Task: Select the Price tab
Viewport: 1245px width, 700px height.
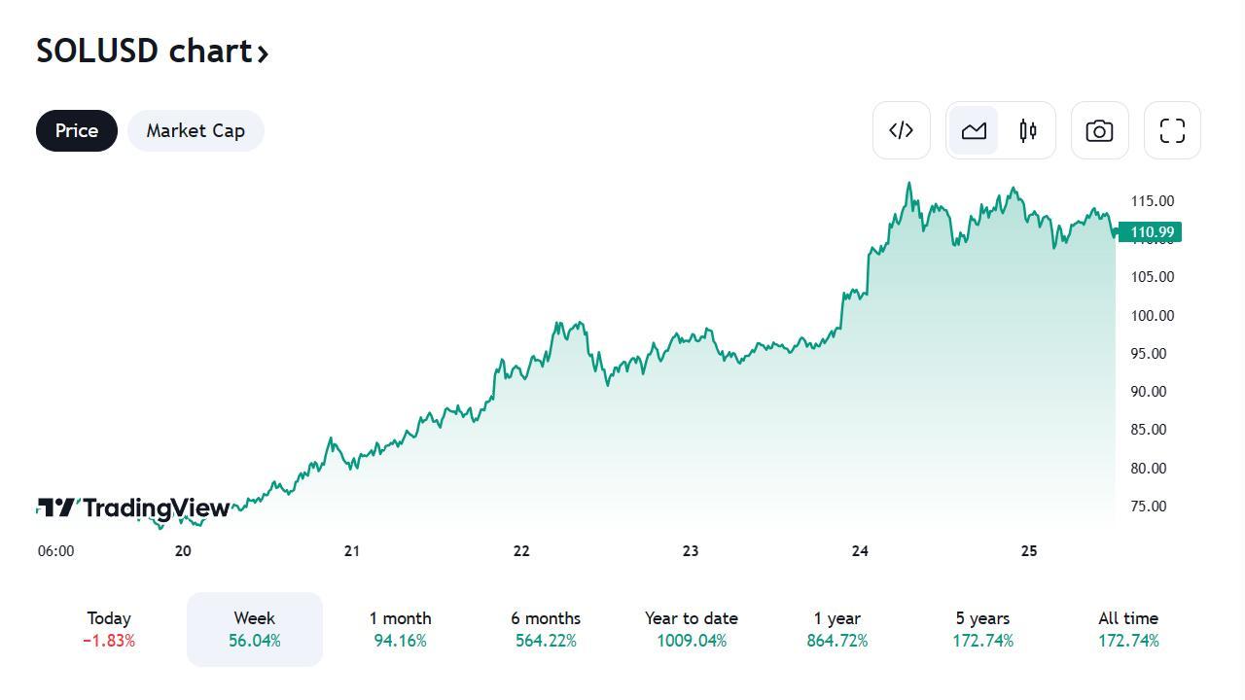Action: coord(77,130)
